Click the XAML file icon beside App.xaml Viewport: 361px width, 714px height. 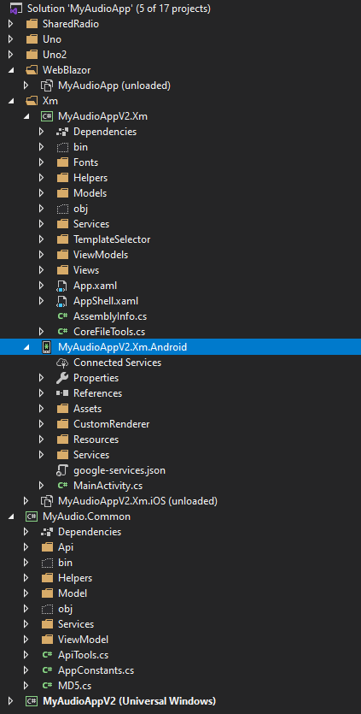pyautogui.click(x=61, y=286)
